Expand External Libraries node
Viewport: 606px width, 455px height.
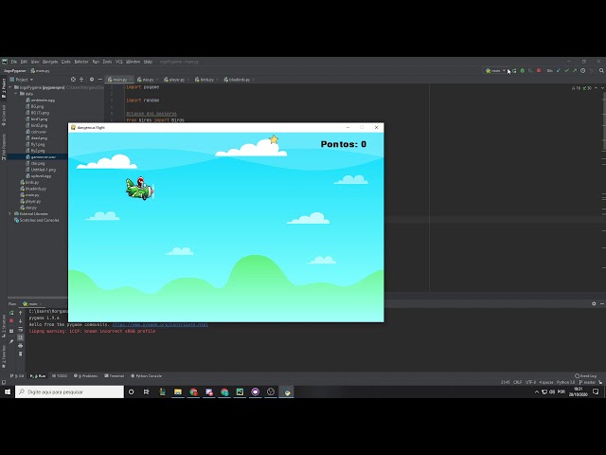(10, 213)
